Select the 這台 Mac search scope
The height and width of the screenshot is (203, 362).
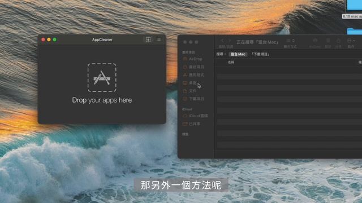238,54
